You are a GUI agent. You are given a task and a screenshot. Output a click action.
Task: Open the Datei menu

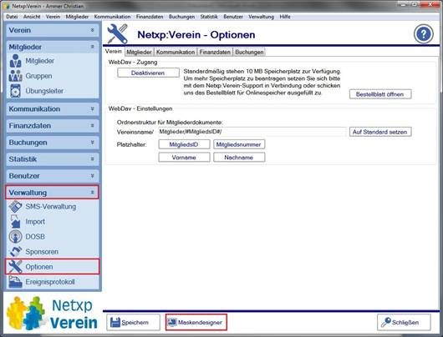(x=12, y=17)
